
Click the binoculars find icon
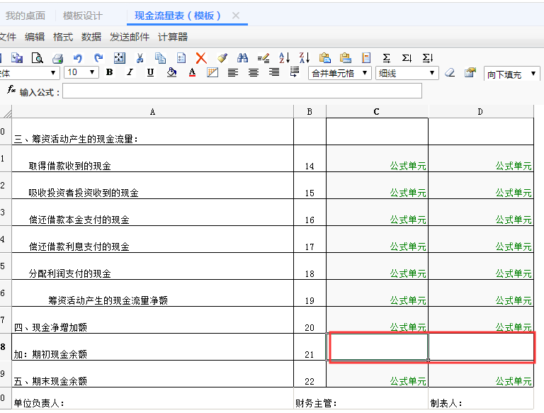243,58
